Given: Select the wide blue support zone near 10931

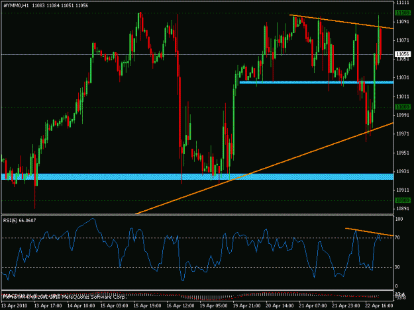Looking at the screenshot, I should pyautogui.click(x=197, y=176).
